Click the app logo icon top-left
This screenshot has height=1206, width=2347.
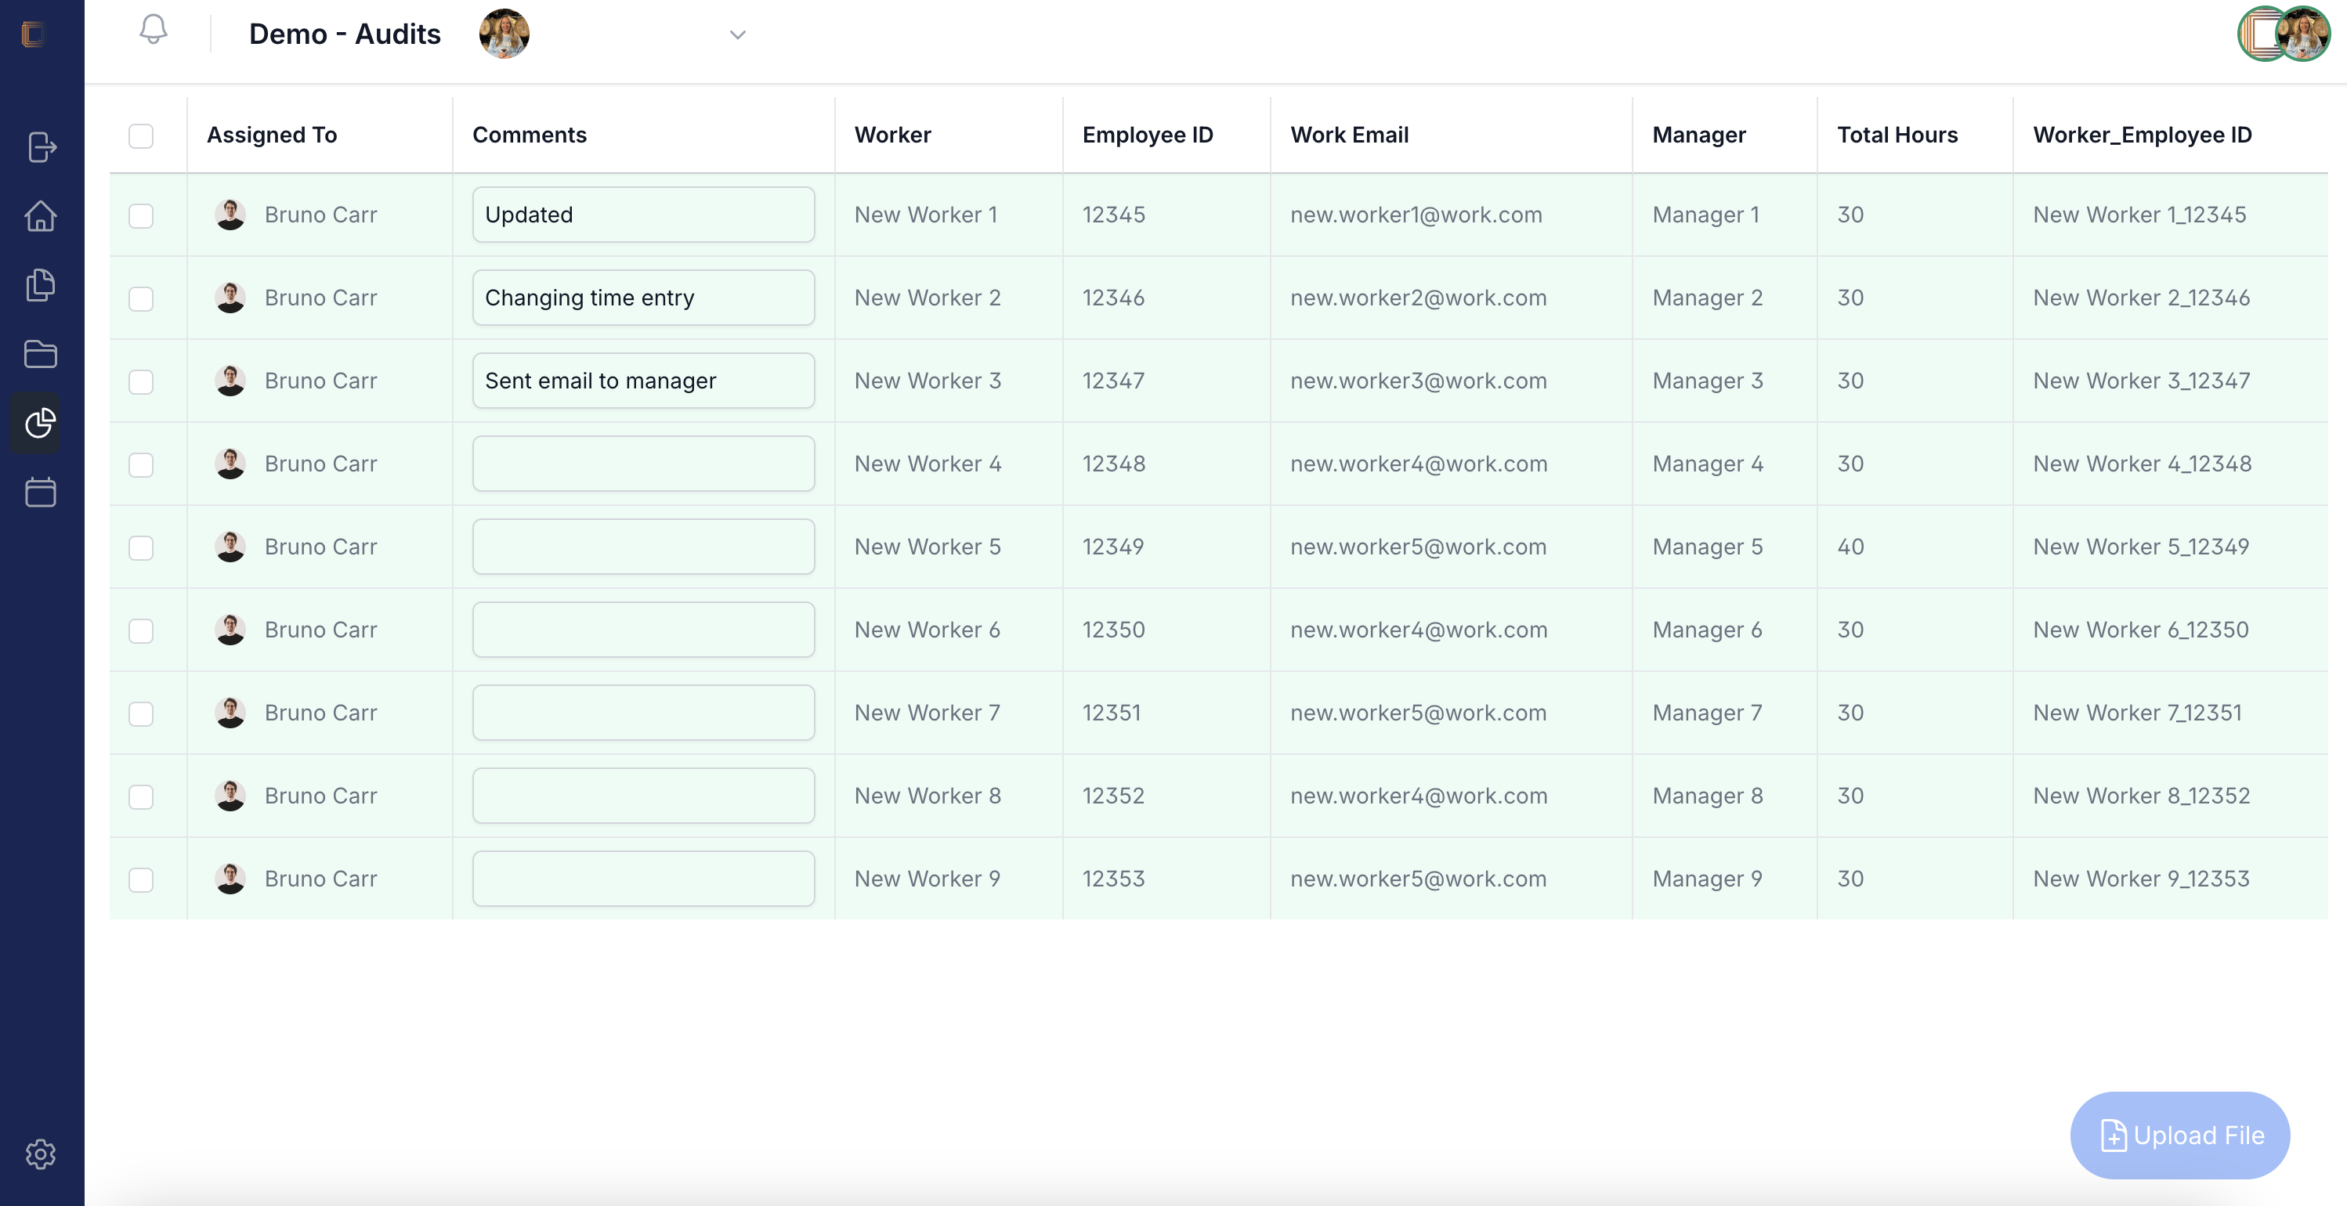point(34,34)
